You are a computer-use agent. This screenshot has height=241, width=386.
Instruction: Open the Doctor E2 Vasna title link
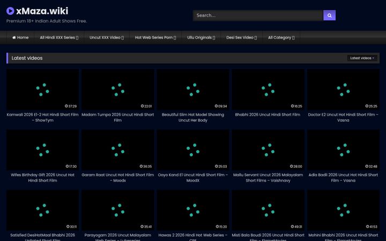tap(343, 117)
